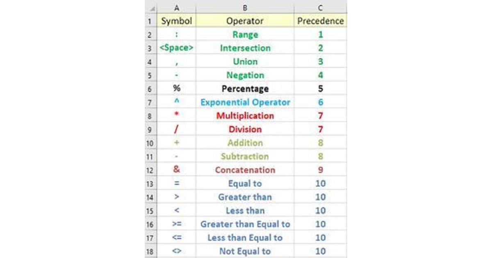Select column C header
Viewport: 492px width, 258px height.
click(x=320, y=8)
